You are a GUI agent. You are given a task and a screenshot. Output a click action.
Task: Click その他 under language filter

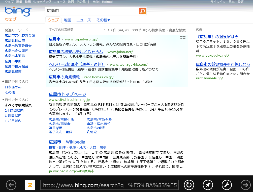click(10, 92)
